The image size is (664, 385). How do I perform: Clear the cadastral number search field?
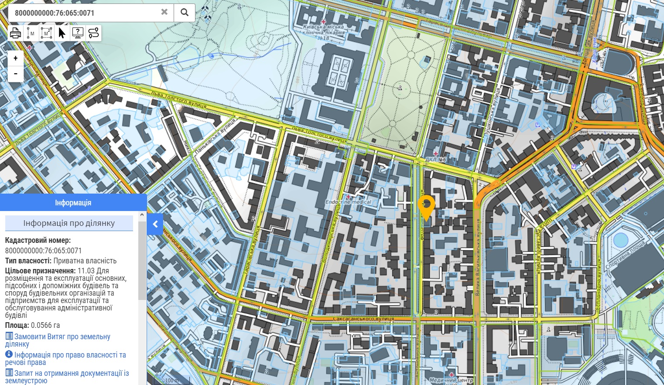point(164,12)
